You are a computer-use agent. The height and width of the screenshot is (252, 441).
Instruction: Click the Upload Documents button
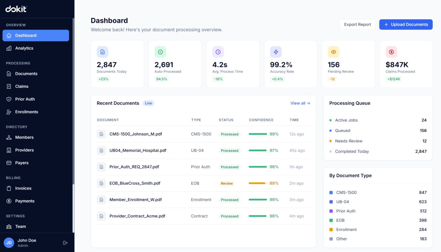406,24
